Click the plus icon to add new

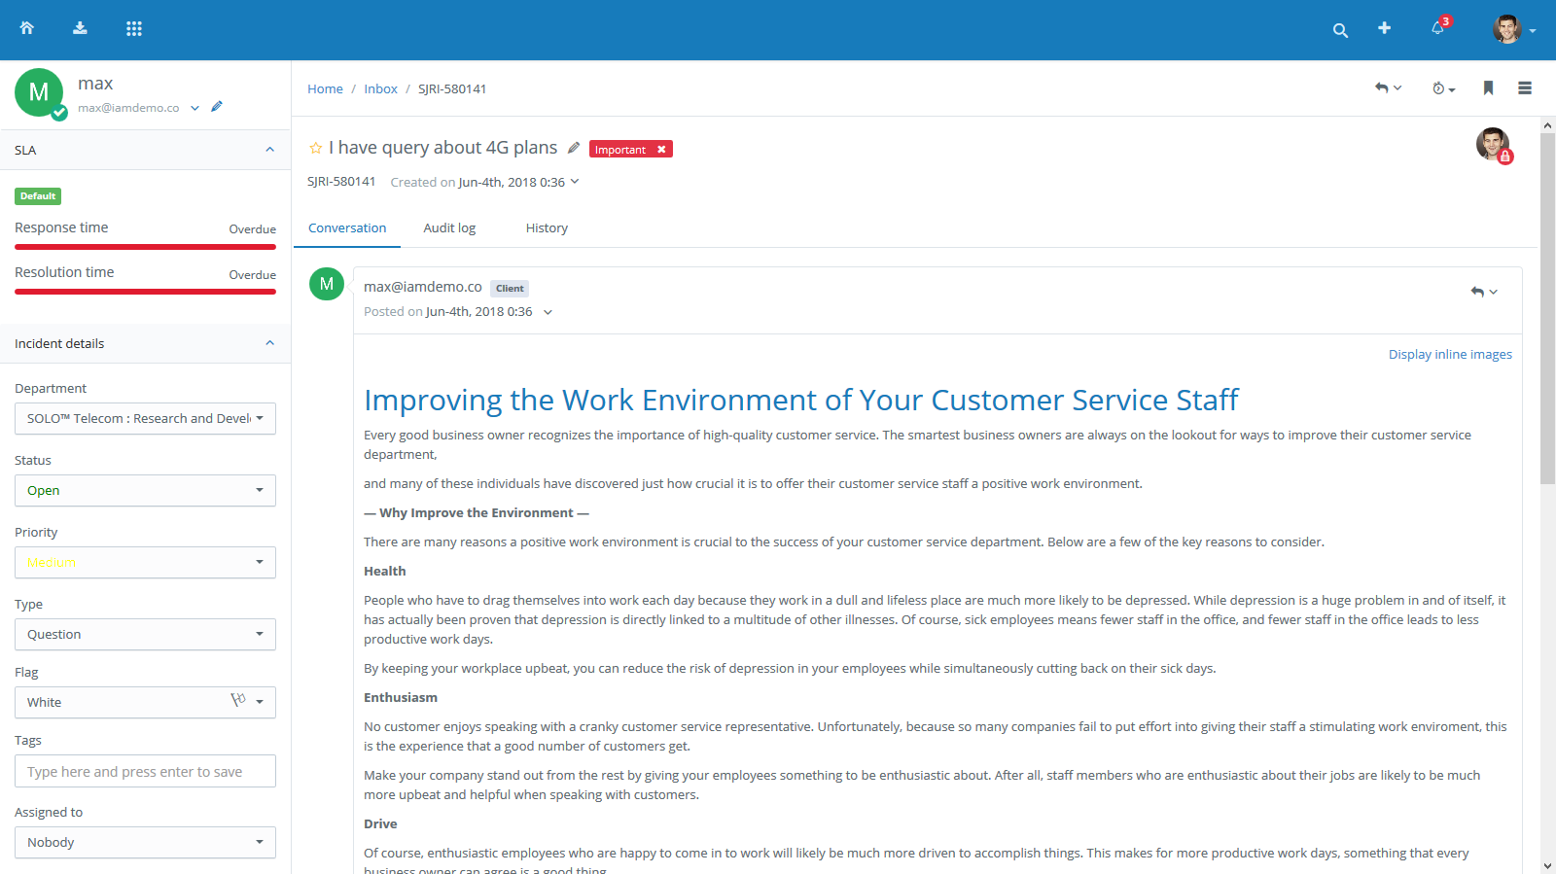coord(1384,28)
